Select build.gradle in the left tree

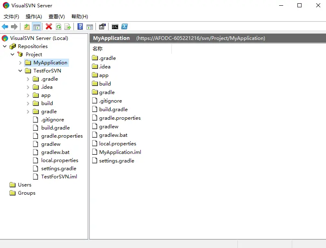click(55, 127)
